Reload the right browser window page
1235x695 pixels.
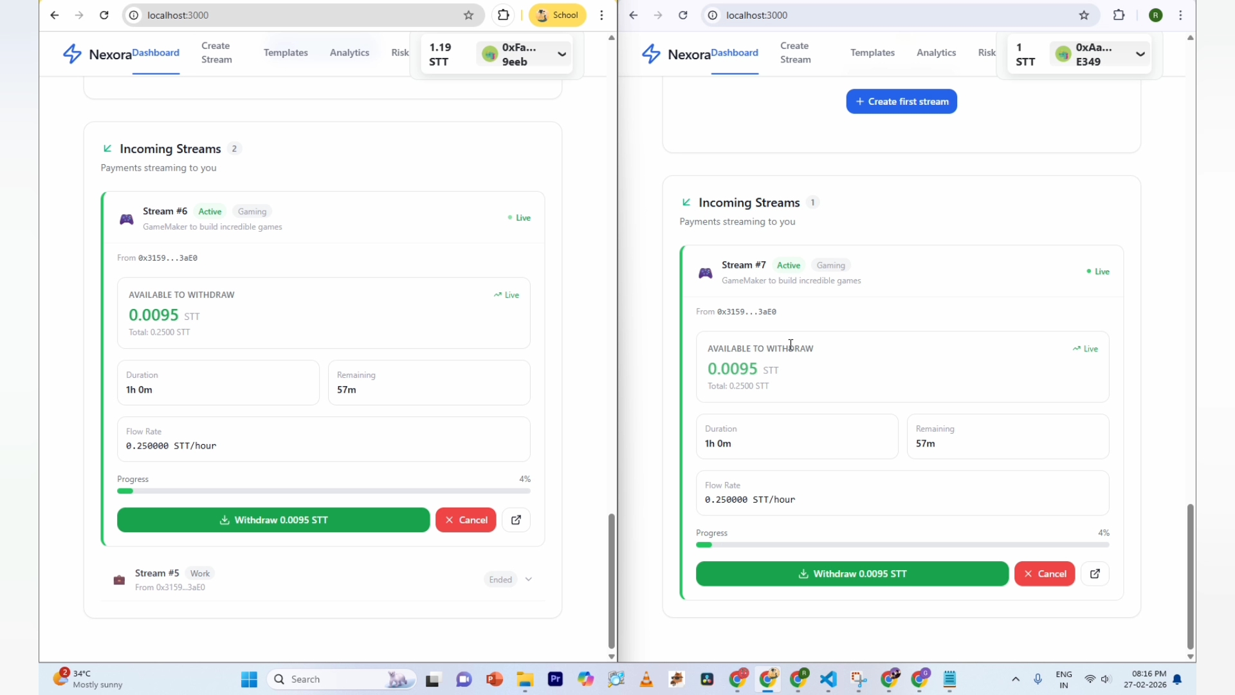pyautogui.click(x=683, y=15)
